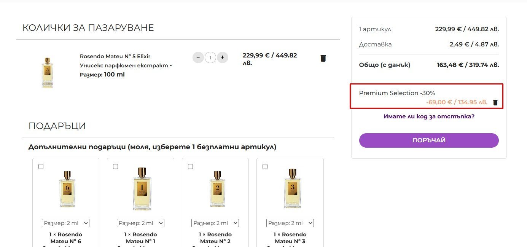The image size is (527, 247).
Task: Expand size dropdown for N° 1 gift
Action: tap(140, 223)
